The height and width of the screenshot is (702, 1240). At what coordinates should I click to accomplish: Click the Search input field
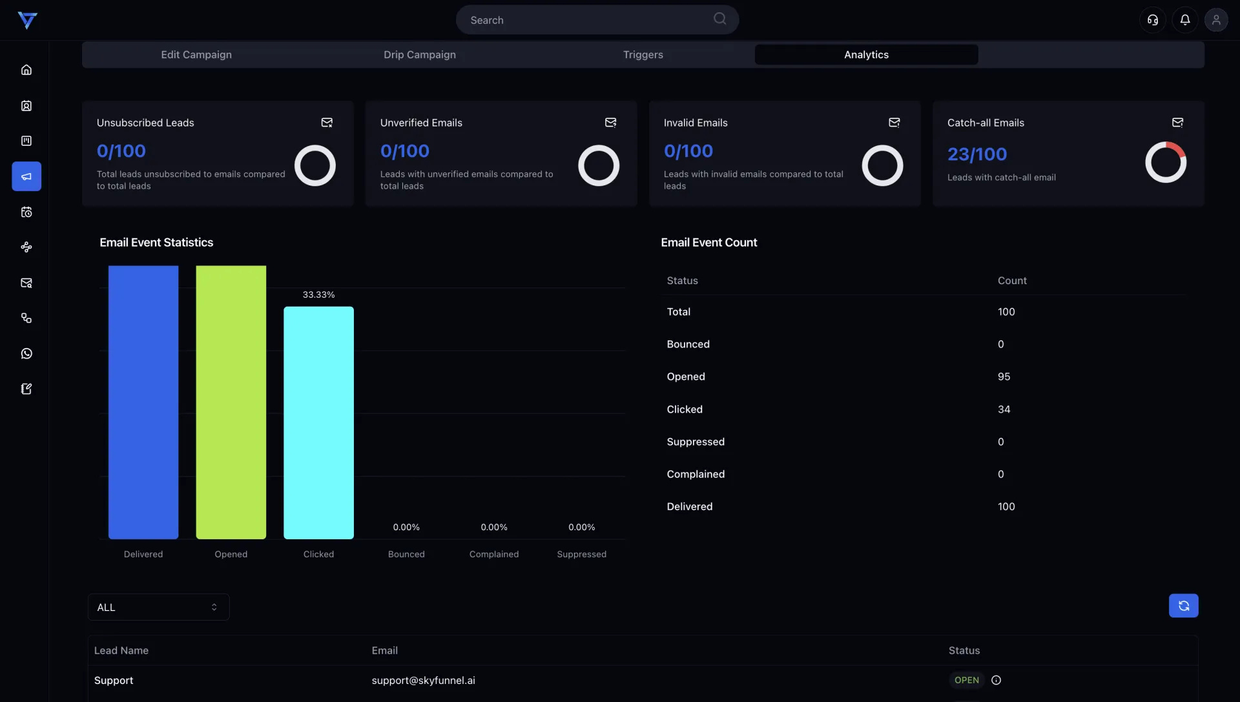[x=588, y=20]
